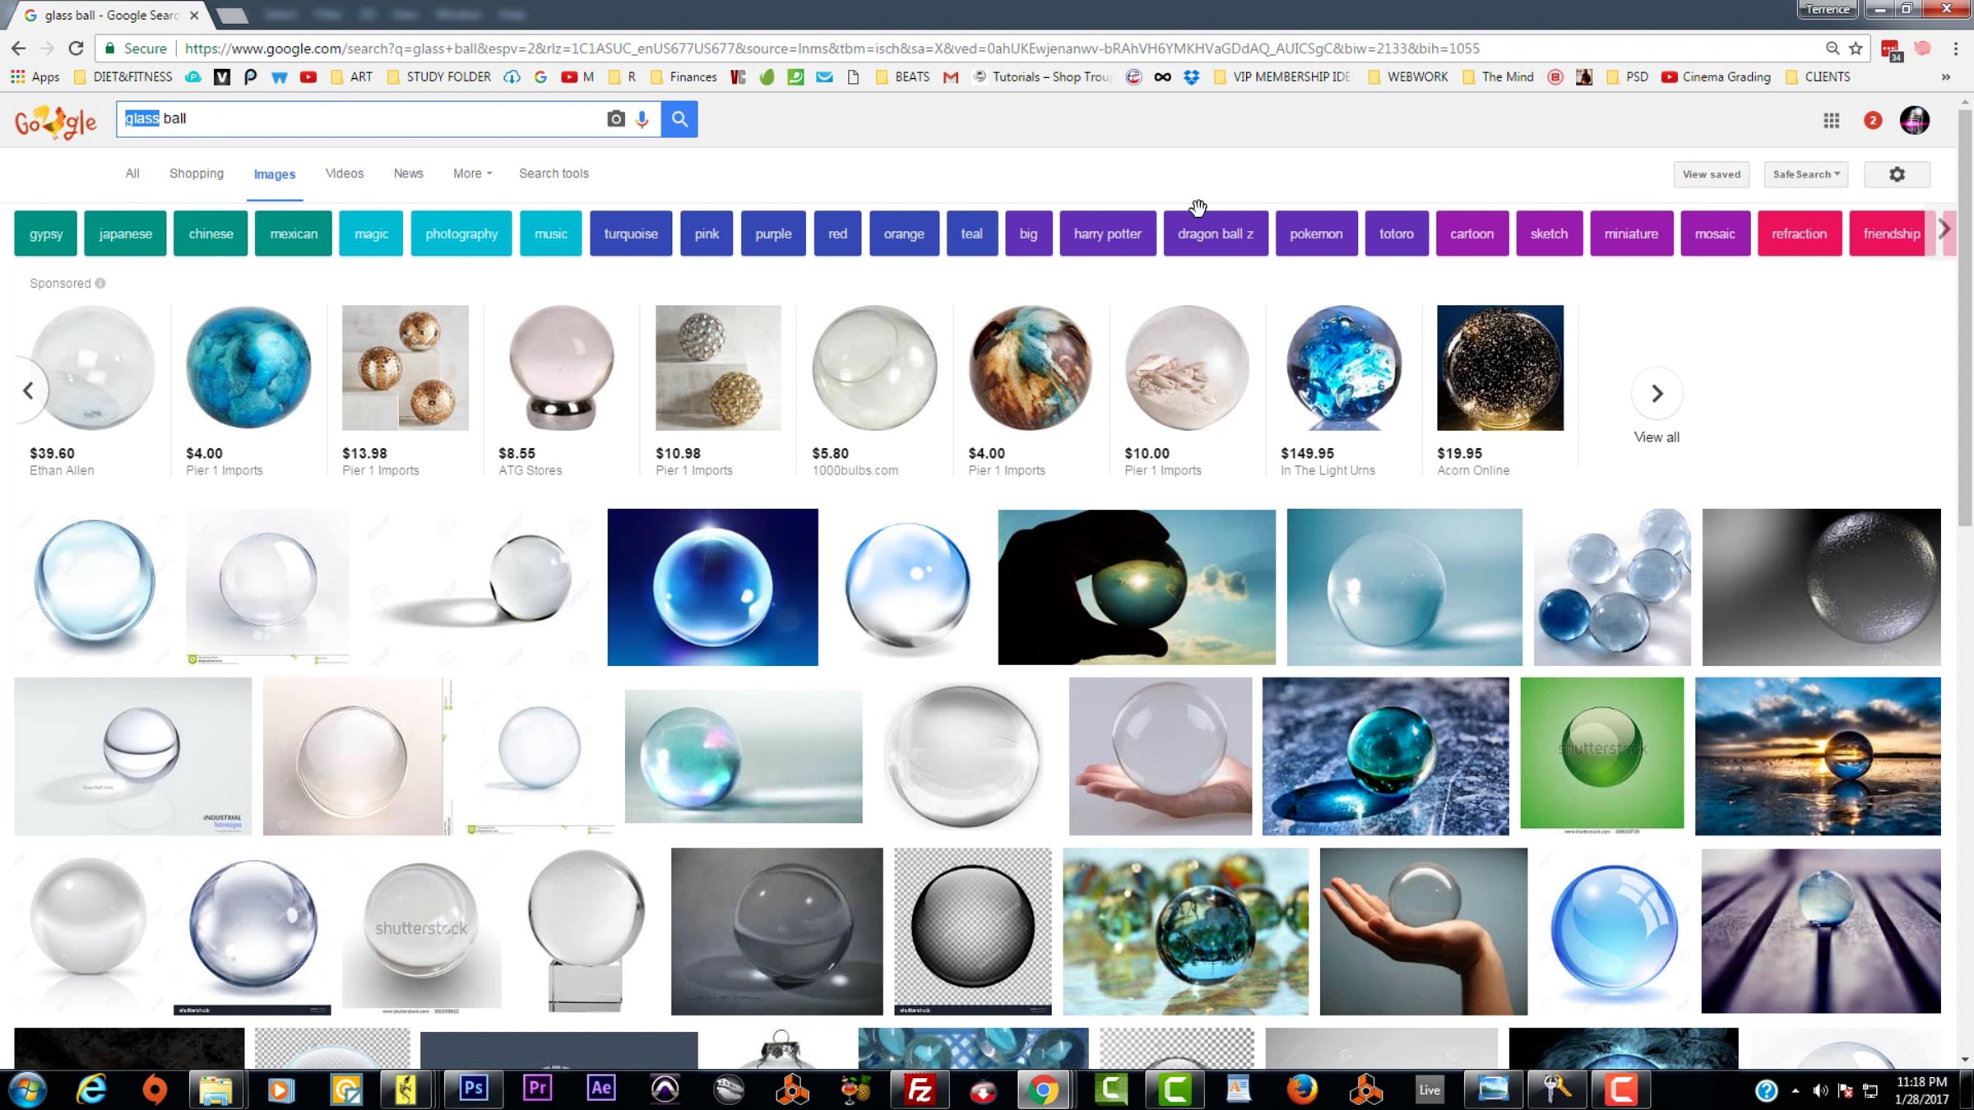Show the next sponsored products
1974x1110 pixels.
1657,394
